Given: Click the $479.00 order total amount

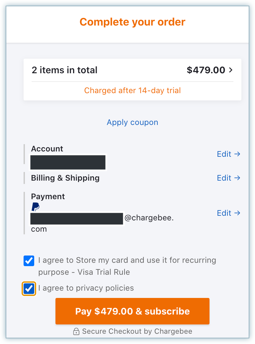Looking at the screenshot, I should [x=206, y=70].
